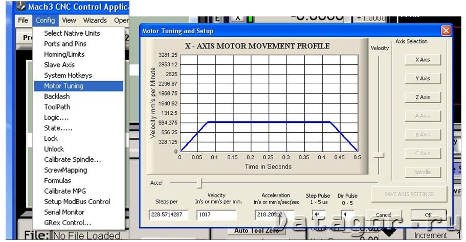Open ToolPath configuration
The width and height of the screenshot is (466, 242).
tap(78, 107)
